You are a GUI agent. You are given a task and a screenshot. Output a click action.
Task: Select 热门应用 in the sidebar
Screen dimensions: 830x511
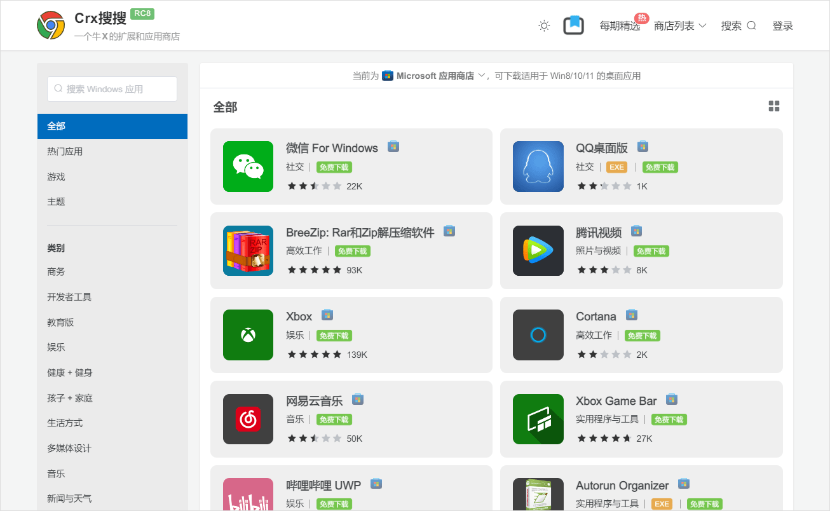(x=65, y=151)
